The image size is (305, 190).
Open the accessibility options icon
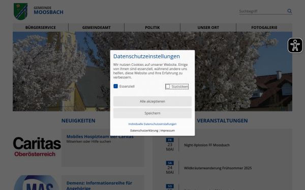pyautogui.click(x=295, y=46)
